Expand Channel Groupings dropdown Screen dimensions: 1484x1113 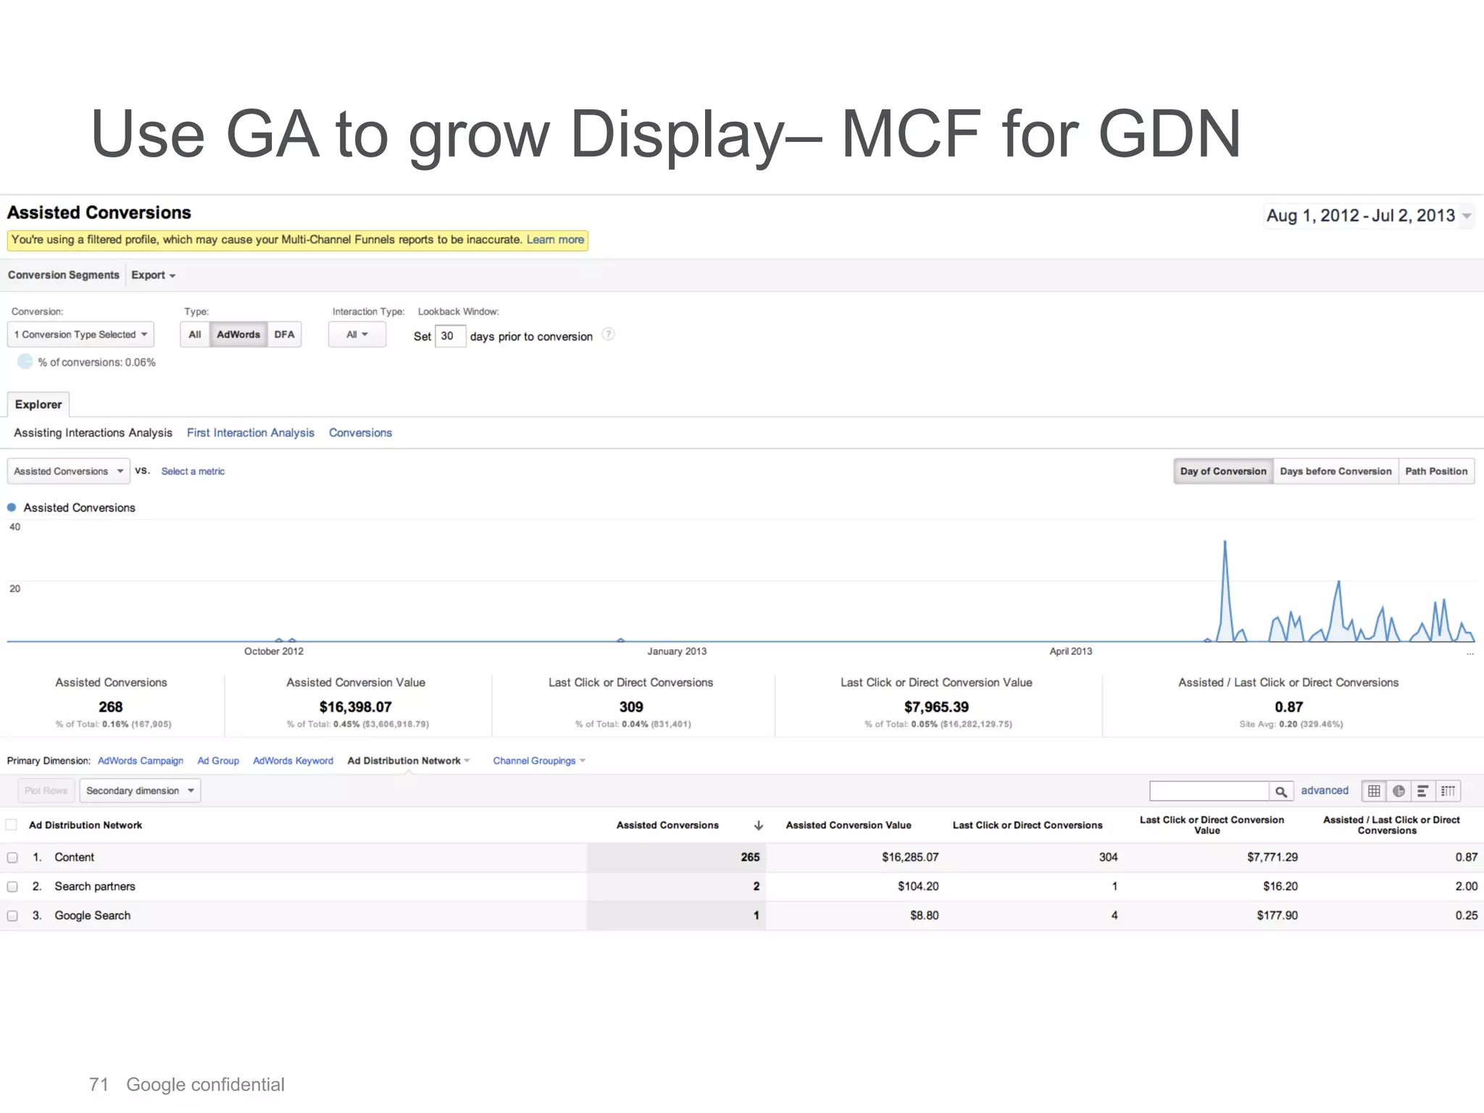click(539, 761)
